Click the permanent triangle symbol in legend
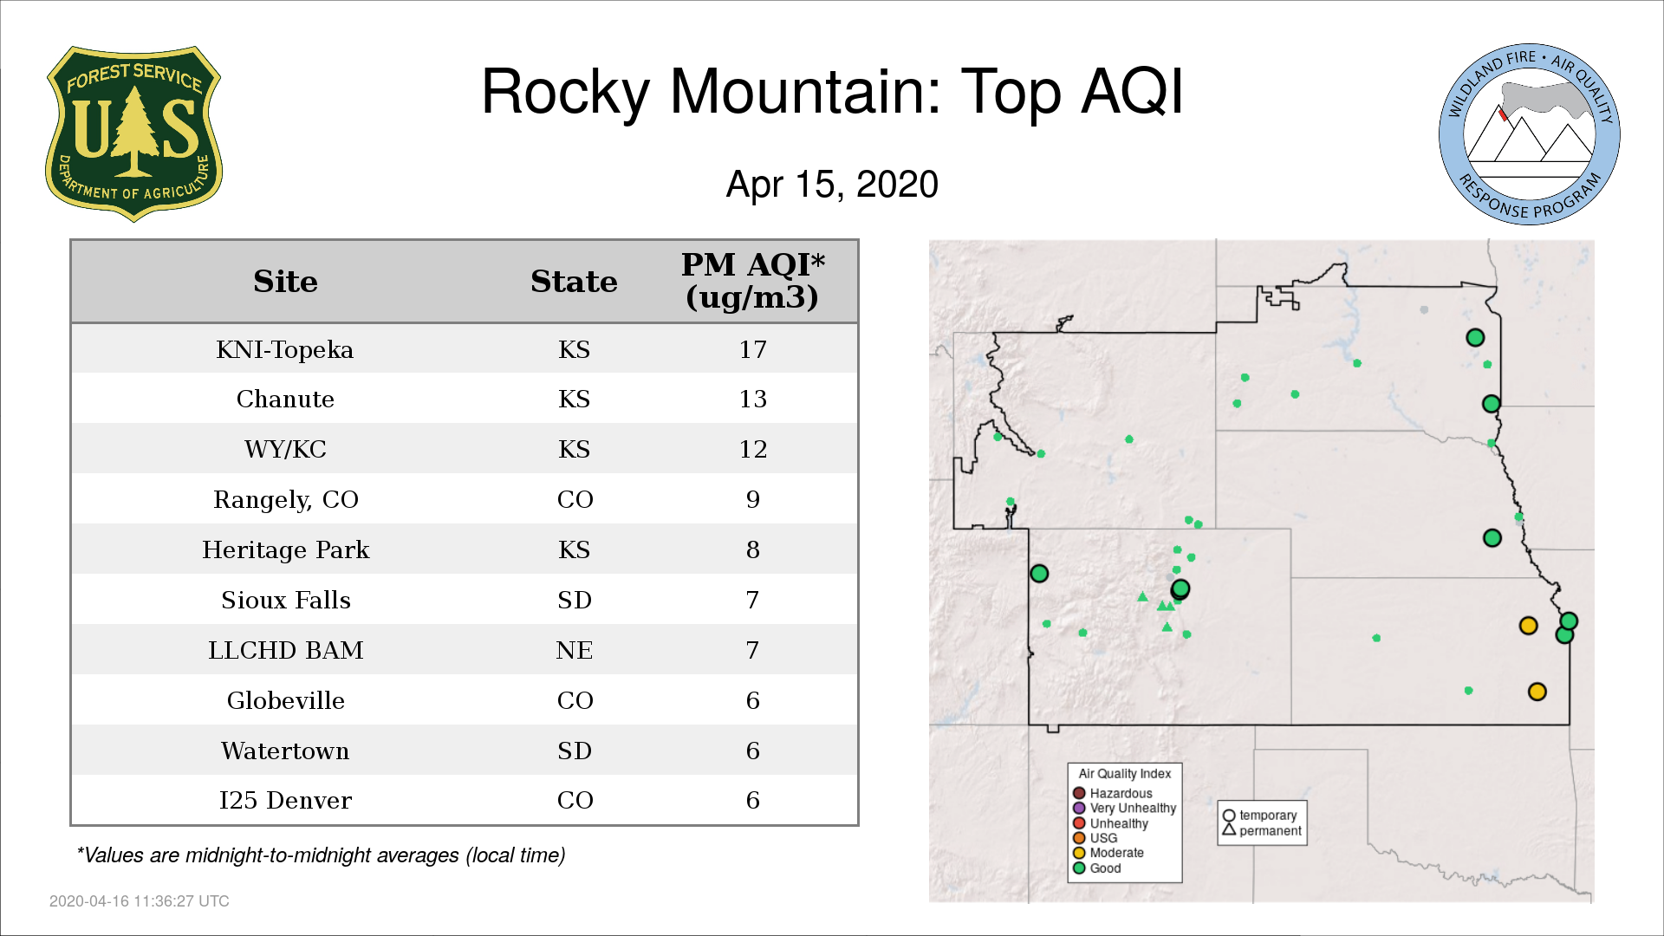The height and width of the screenshot is (936, 1664). pyautogui.click(x=1229, y=829)
